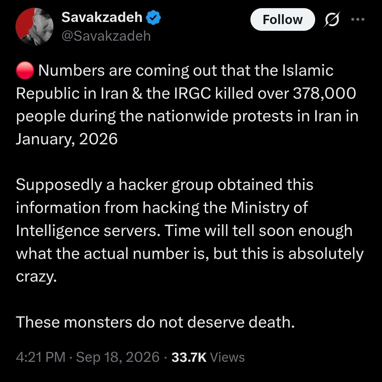The height and width of the screenshot is (382, 382).
Task: Open the Savakzadeh display name link
Action: 102,17
